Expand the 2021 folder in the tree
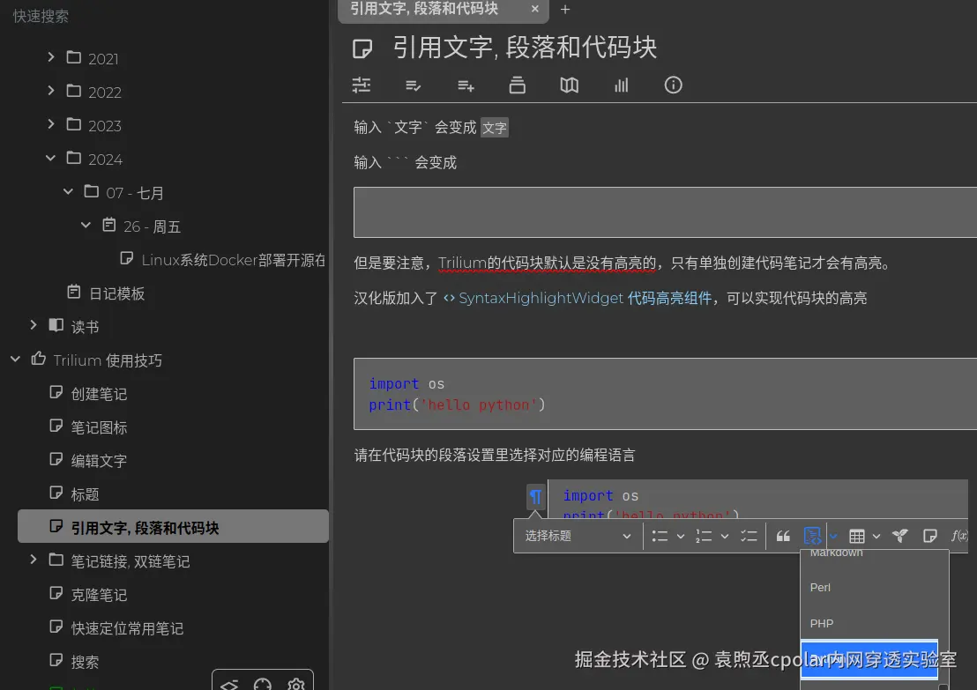The height and width of the screenshot is (690, 977). [x=53, y=58]
